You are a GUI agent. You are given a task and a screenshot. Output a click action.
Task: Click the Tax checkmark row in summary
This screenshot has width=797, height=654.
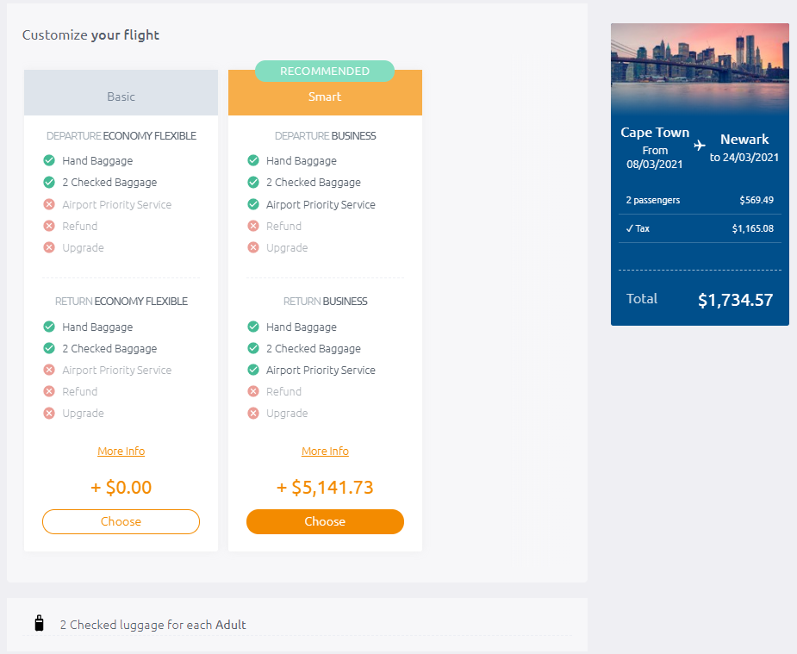699,228
